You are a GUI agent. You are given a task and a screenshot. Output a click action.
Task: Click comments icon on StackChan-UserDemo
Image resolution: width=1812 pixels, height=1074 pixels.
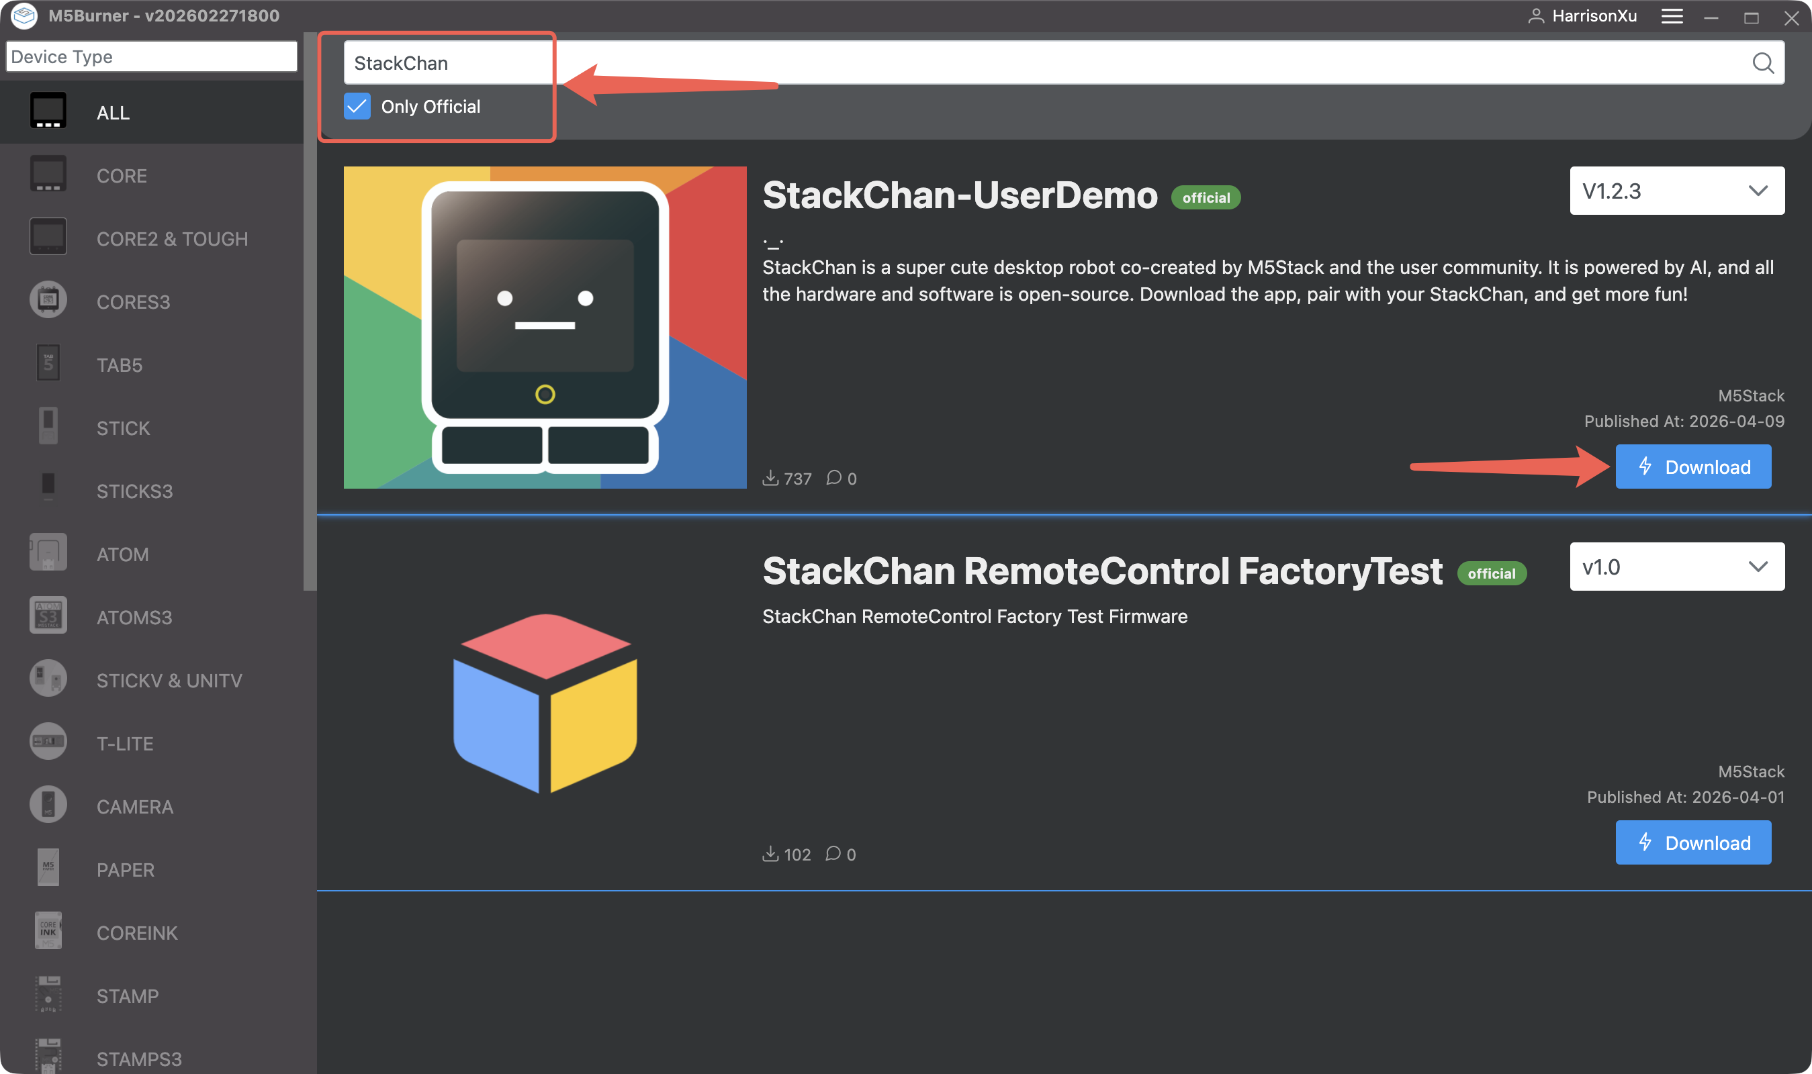click(834, 478)
